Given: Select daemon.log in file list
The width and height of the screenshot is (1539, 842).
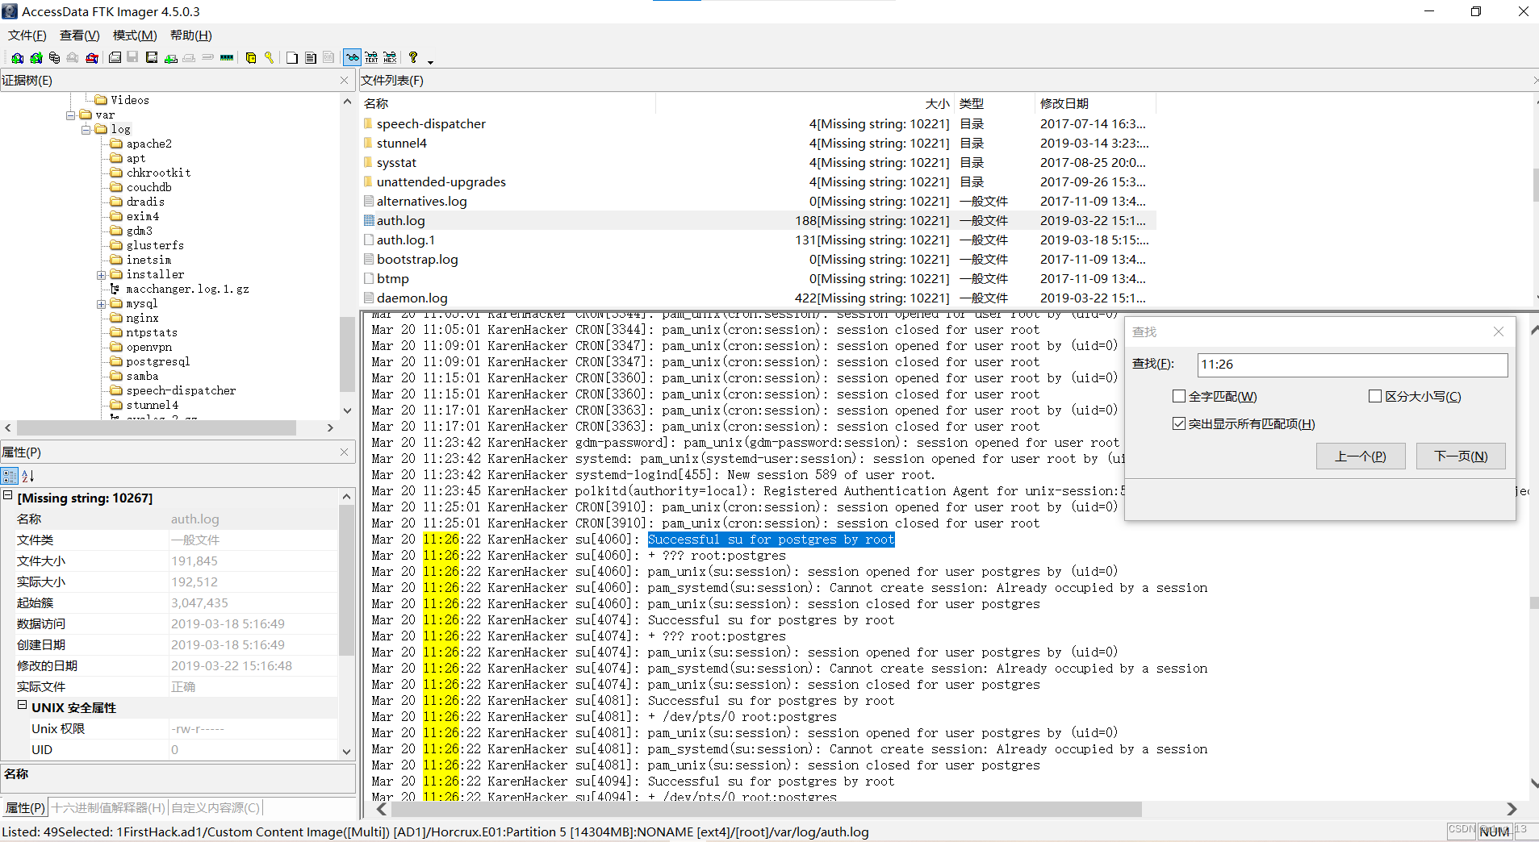Looking at the screenshot, I should pyautogui.click(x=412, y=298).
